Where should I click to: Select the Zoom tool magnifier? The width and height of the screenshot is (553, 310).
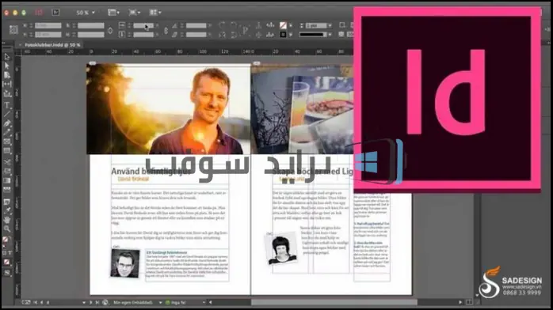[x=6, y=229]
